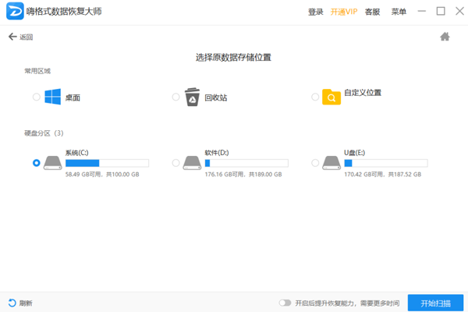Open the 客服 support menu item
This screenshot has height=312, width=468.
[x=373, y=12]
